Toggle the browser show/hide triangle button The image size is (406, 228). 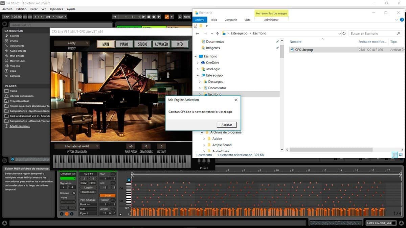[x=4, y=24]
